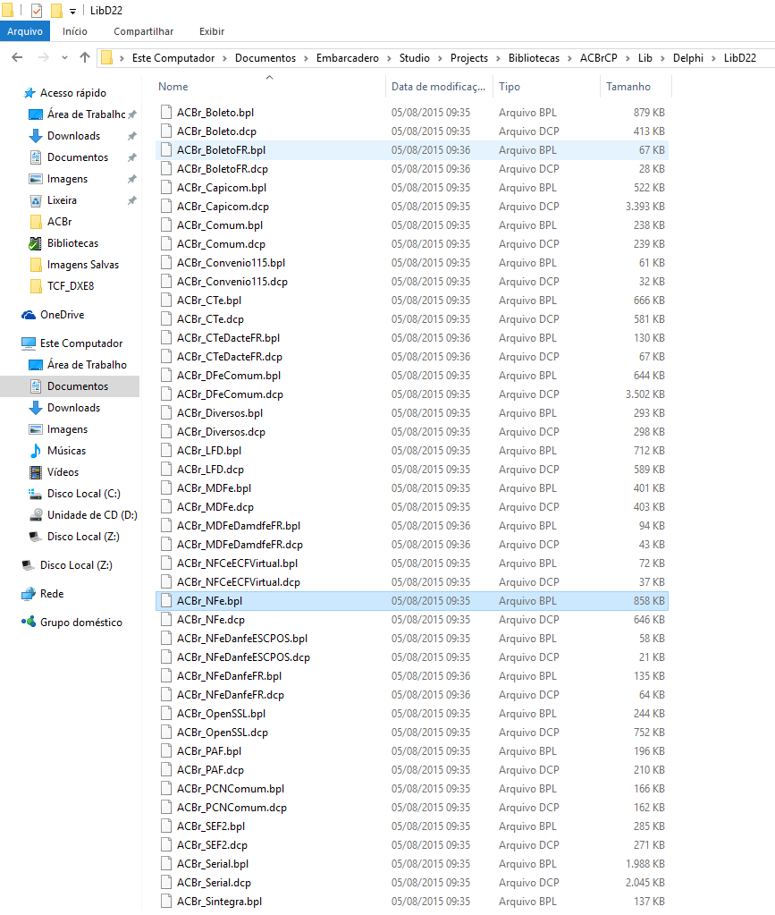Open Quick Access Toolbar customize arrow
Viewport: 775px width, 915px height.
(x=73, y=11)
